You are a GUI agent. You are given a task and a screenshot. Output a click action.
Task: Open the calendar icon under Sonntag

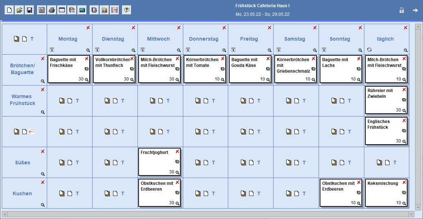324,50
